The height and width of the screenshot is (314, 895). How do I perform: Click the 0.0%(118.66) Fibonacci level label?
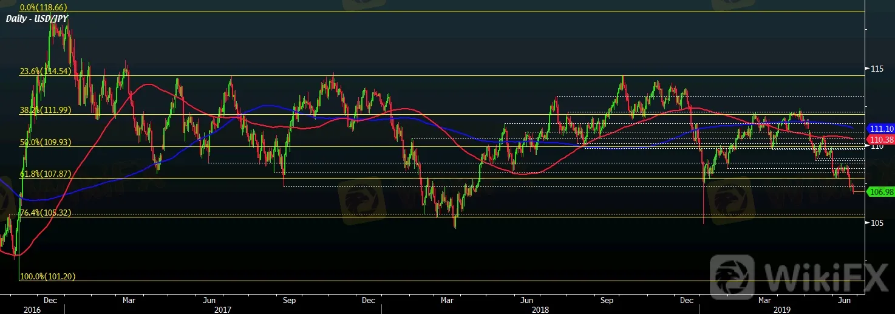coord(43,8)
